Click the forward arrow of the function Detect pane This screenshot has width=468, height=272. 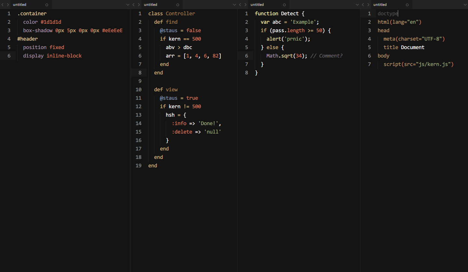(x=246, y=5)
